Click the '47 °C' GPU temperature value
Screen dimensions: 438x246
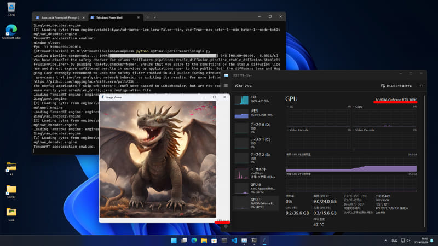click(319, 225)
